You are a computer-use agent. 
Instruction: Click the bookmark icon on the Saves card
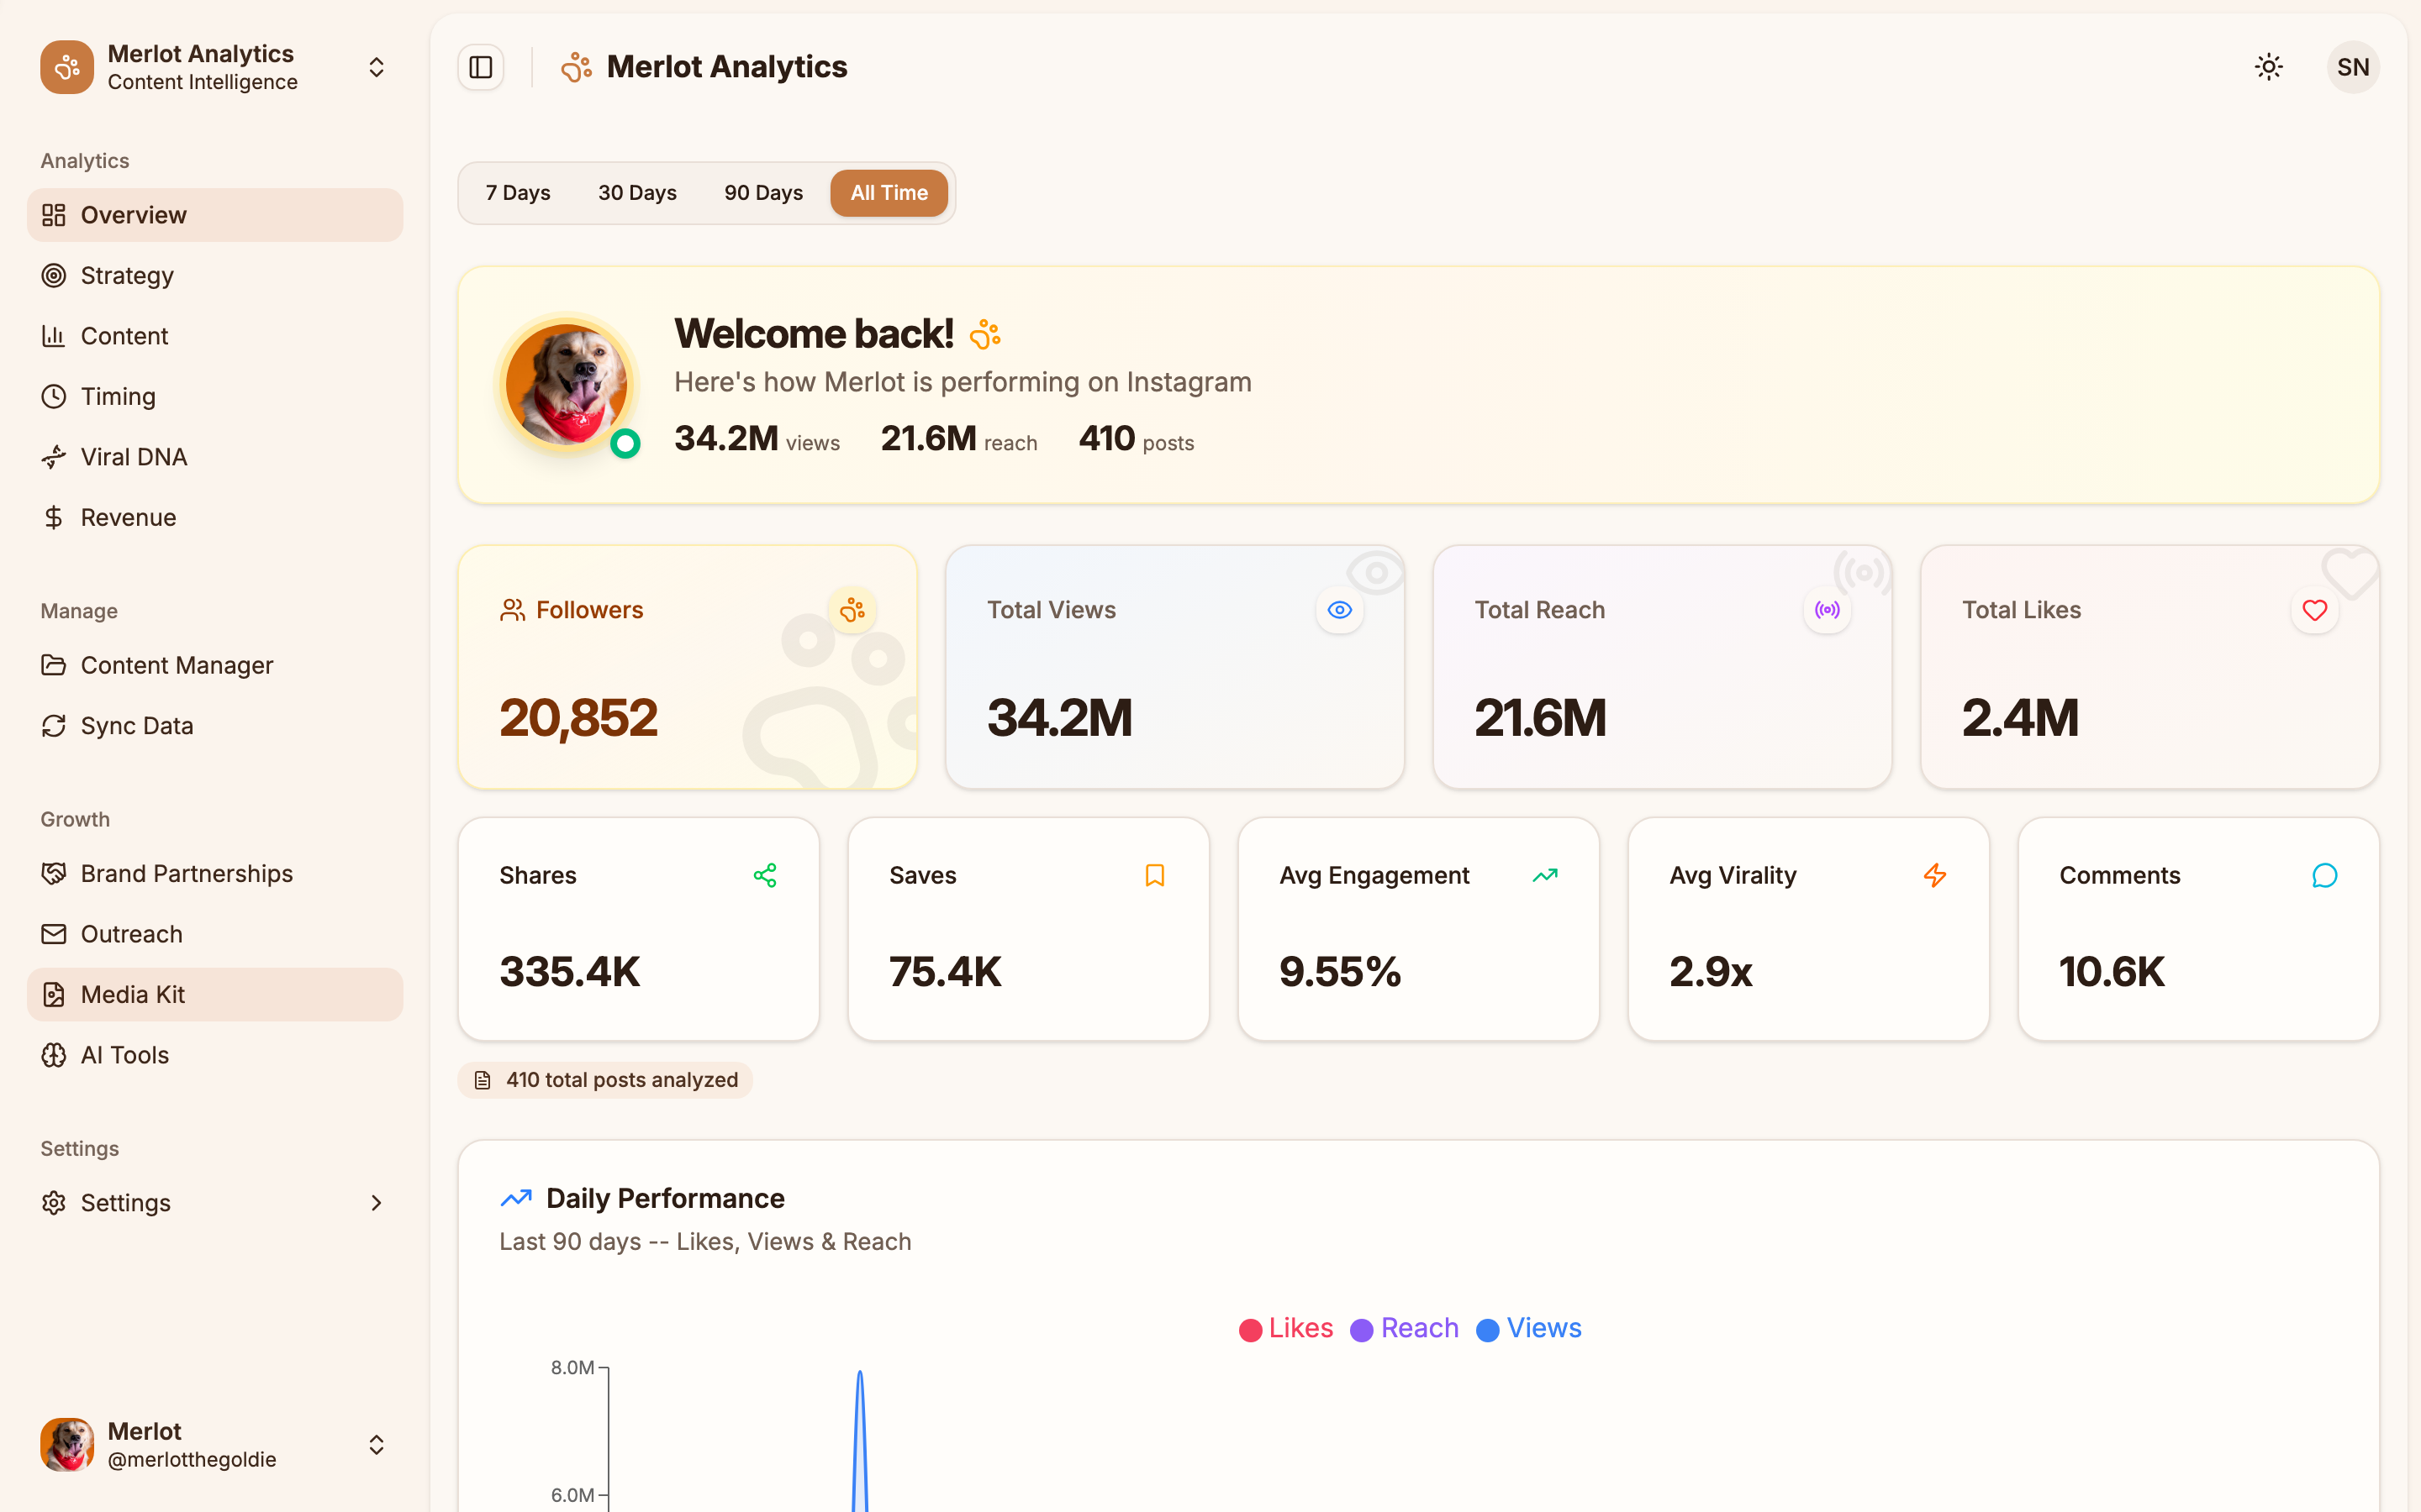(1156, 875)
